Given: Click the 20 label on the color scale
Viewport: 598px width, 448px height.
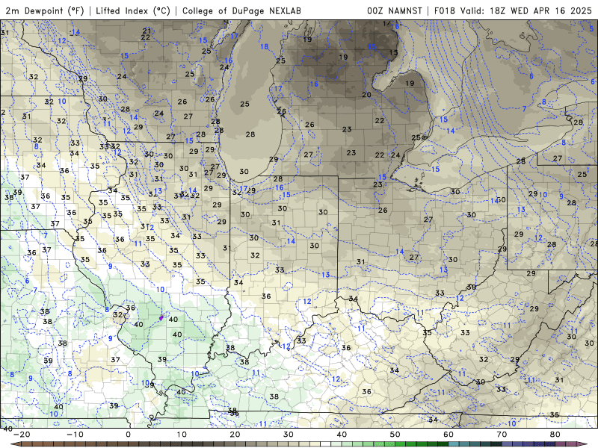Looking at the screenshot, I should (x=235, y=435).
